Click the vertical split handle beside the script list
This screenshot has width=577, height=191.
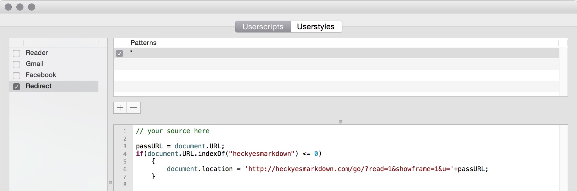pos(110,183)
